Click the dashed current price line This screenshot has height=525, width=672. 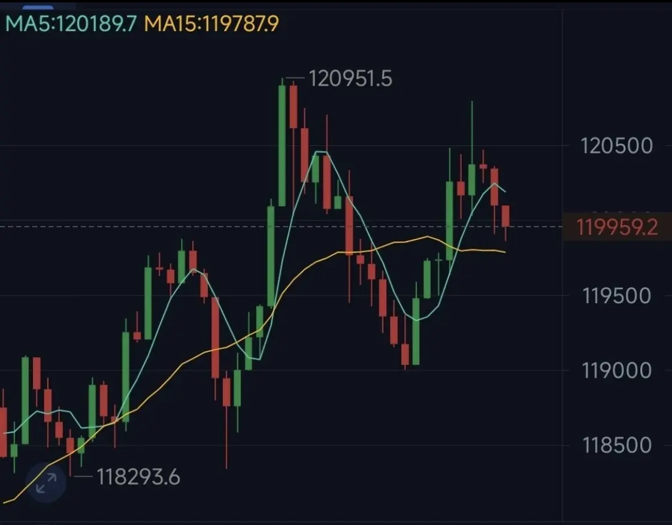click(281, 227)
